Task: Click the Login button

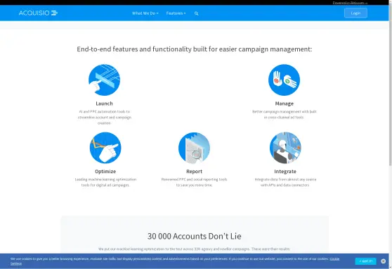Action: click(355, 13)
